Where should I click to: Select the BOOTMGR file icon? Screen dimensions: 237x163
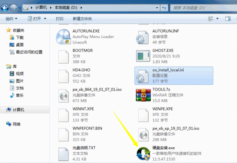tap(63, 57)
